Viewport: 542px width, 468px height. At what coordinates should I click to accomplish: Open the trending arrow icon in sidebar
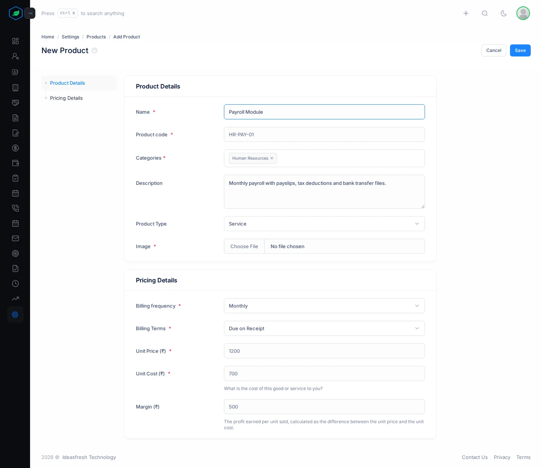click(x=15, y=299)
